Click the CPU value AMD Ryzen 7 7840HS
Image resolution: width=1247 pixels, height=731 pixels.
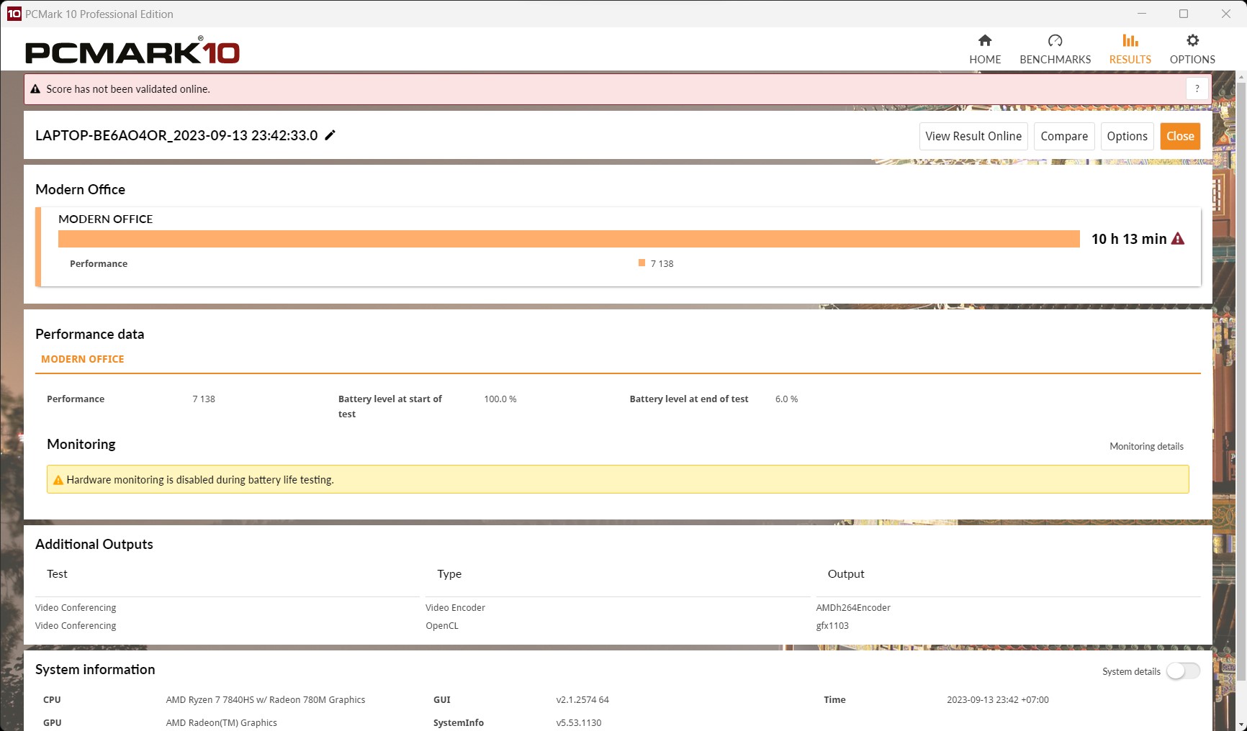pos(266,699)
